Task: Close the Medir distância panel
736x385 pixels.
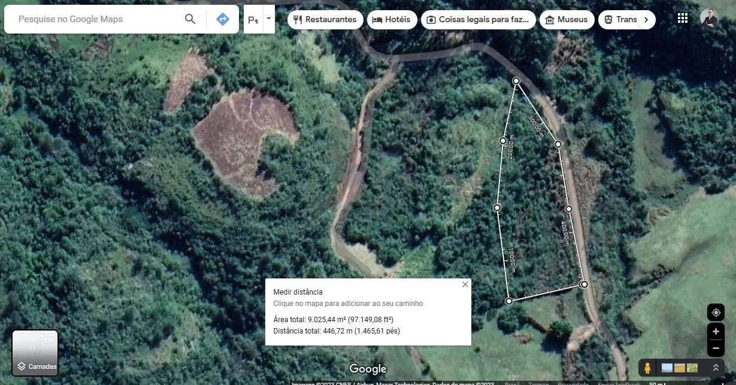Action: tap(465, 284)
